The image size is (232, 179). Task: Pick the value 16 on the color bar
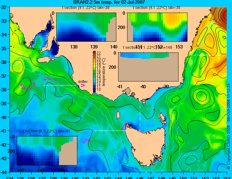pos(99,71)
